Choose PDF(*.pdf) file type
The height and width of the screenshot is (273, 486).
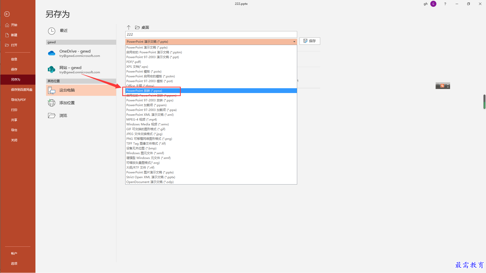pyautogui.click(x=211, y=62)
